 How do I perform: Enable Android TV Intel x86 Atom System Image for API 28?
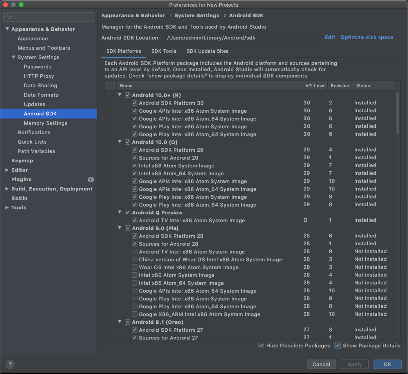[x=135, y=252]
